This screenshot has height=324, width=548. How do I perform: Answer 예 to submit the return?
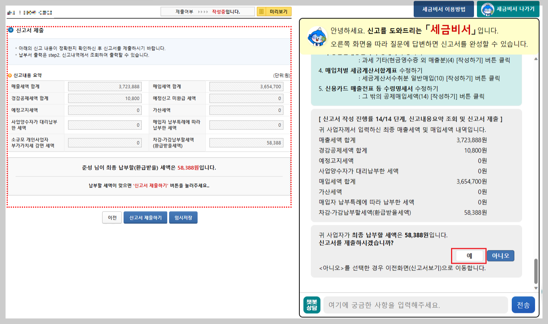point(469,256)
